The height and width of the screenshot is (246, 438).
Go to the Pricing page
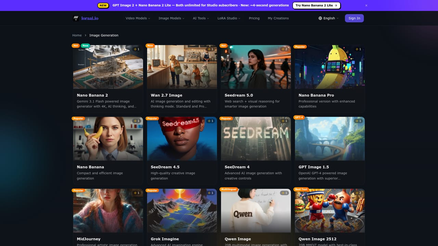pyautogui.click(x=254, y=18)
